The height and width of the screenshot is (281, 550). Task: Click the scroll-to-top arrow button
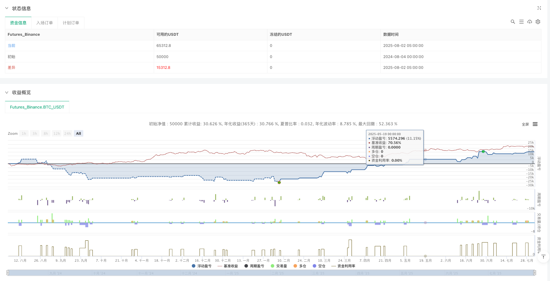(x=543, y=257)
